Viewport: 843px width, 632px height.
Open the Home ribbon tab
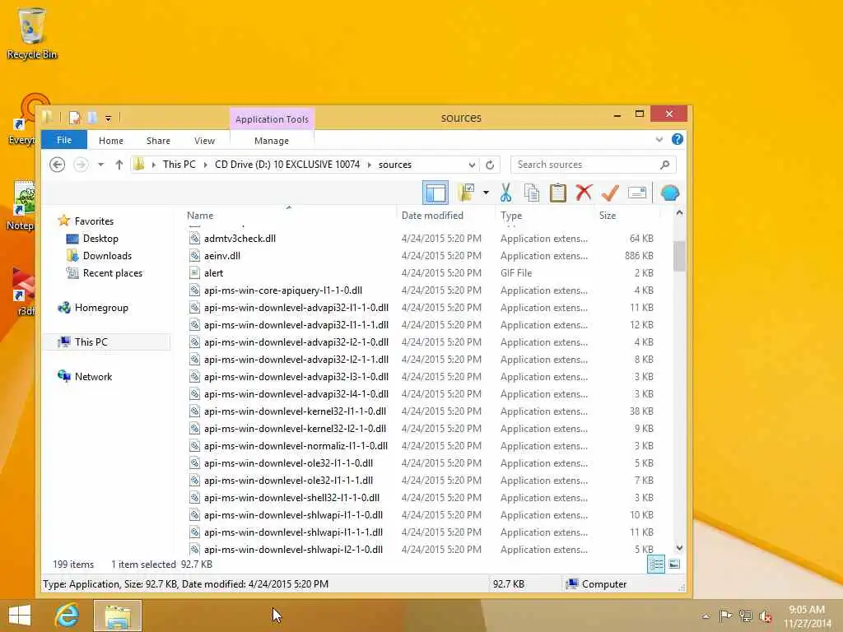[111, 140]
